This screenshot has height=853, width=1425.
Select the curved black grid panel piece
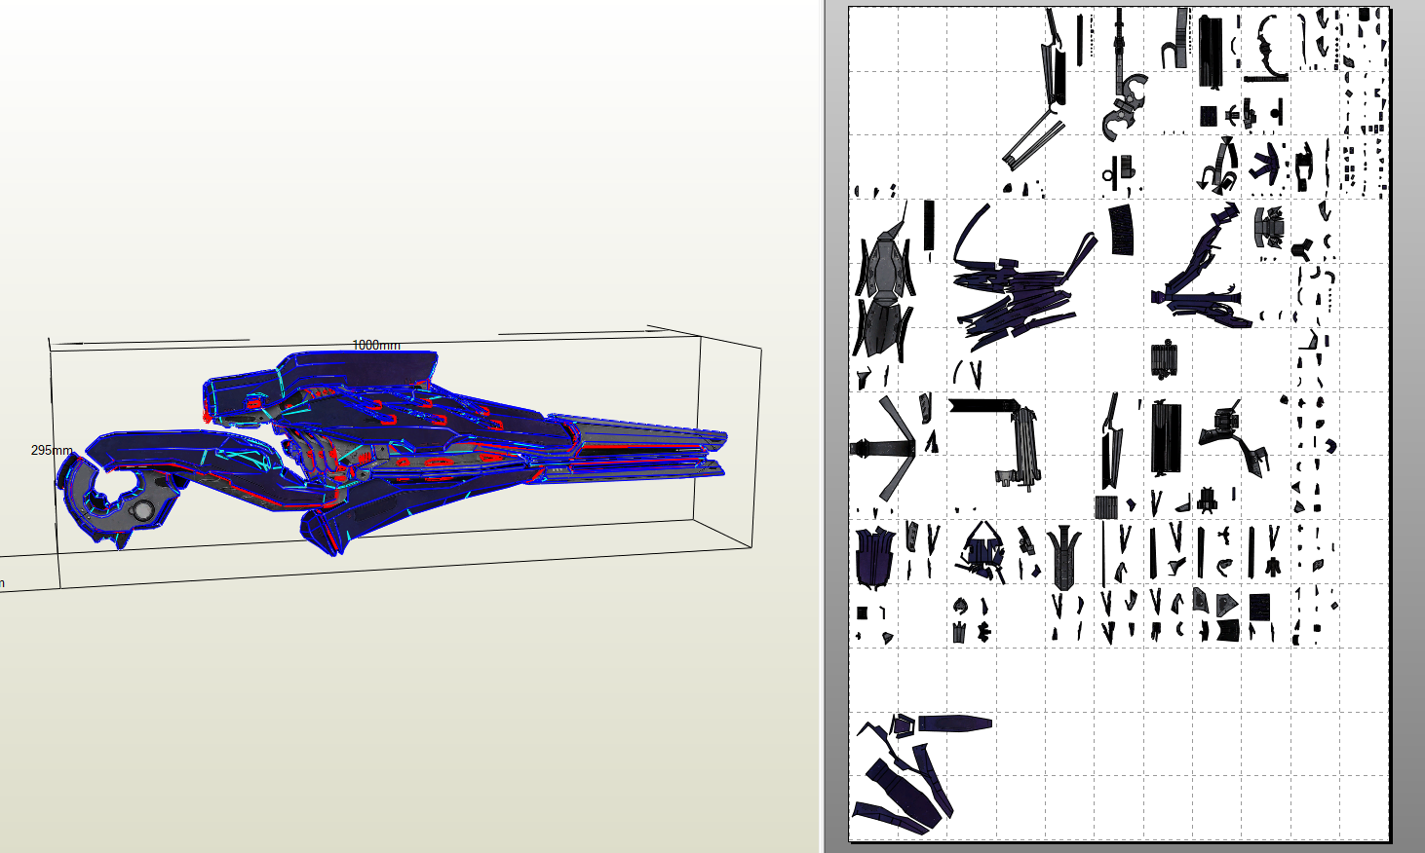pyautogui.click(x=1123, y=231)
